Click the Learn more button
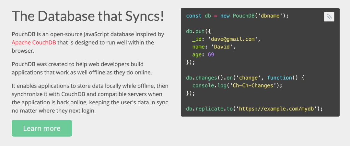The width and height of the screenshot is (350, 146). pos(42,128)
